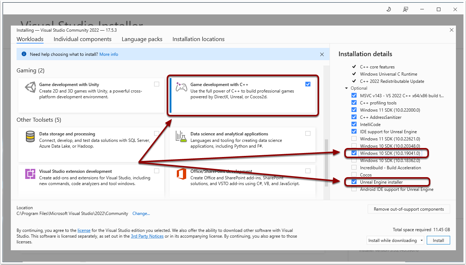The image size is (466, 265).
Task: Click the Install button
Action: coord(438,240)
